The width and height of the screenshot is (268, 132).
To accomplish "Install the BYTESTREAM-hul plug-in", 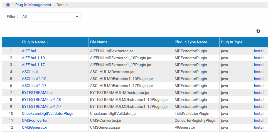I will click(259, 93).
